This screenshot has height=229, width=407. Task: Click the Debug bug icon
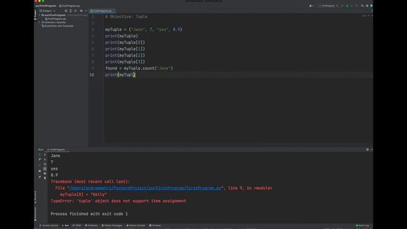tap(347, 6)
